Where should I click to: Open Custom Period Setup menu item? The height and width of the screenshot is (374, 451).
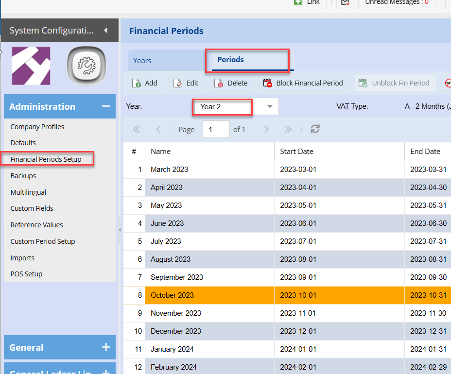point(43,241)
